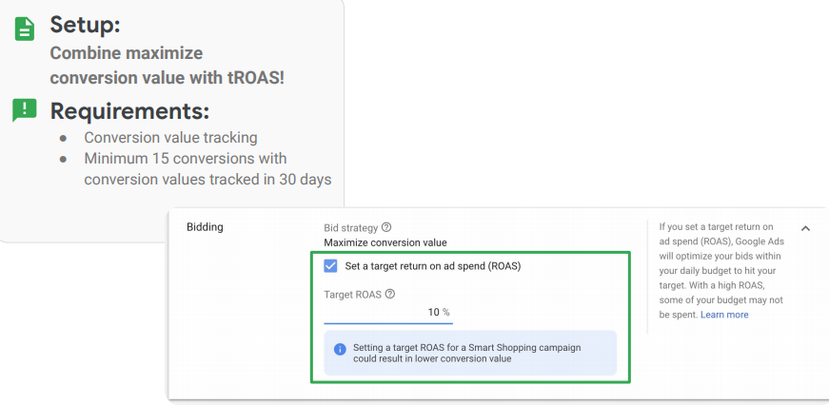The image size is (829, 405).
Task: Click the Bid strategy label
Action: 350,228
